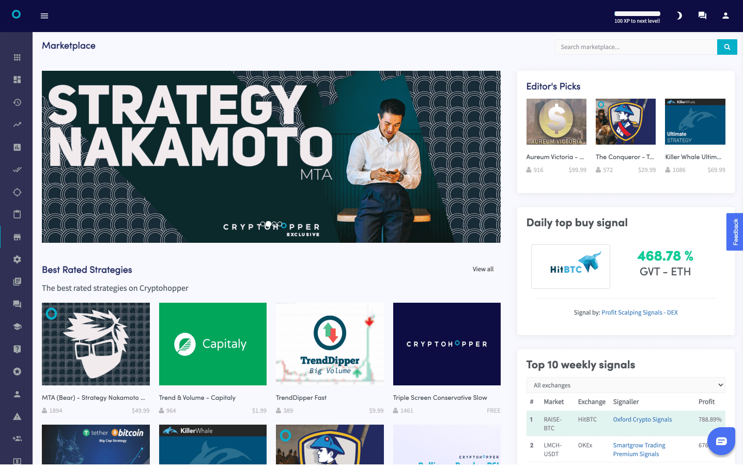Open Profit Scalping Signals - DEX link
Image resolution: width=743 pixels, height=467 pixels.
tap(640, 313)
